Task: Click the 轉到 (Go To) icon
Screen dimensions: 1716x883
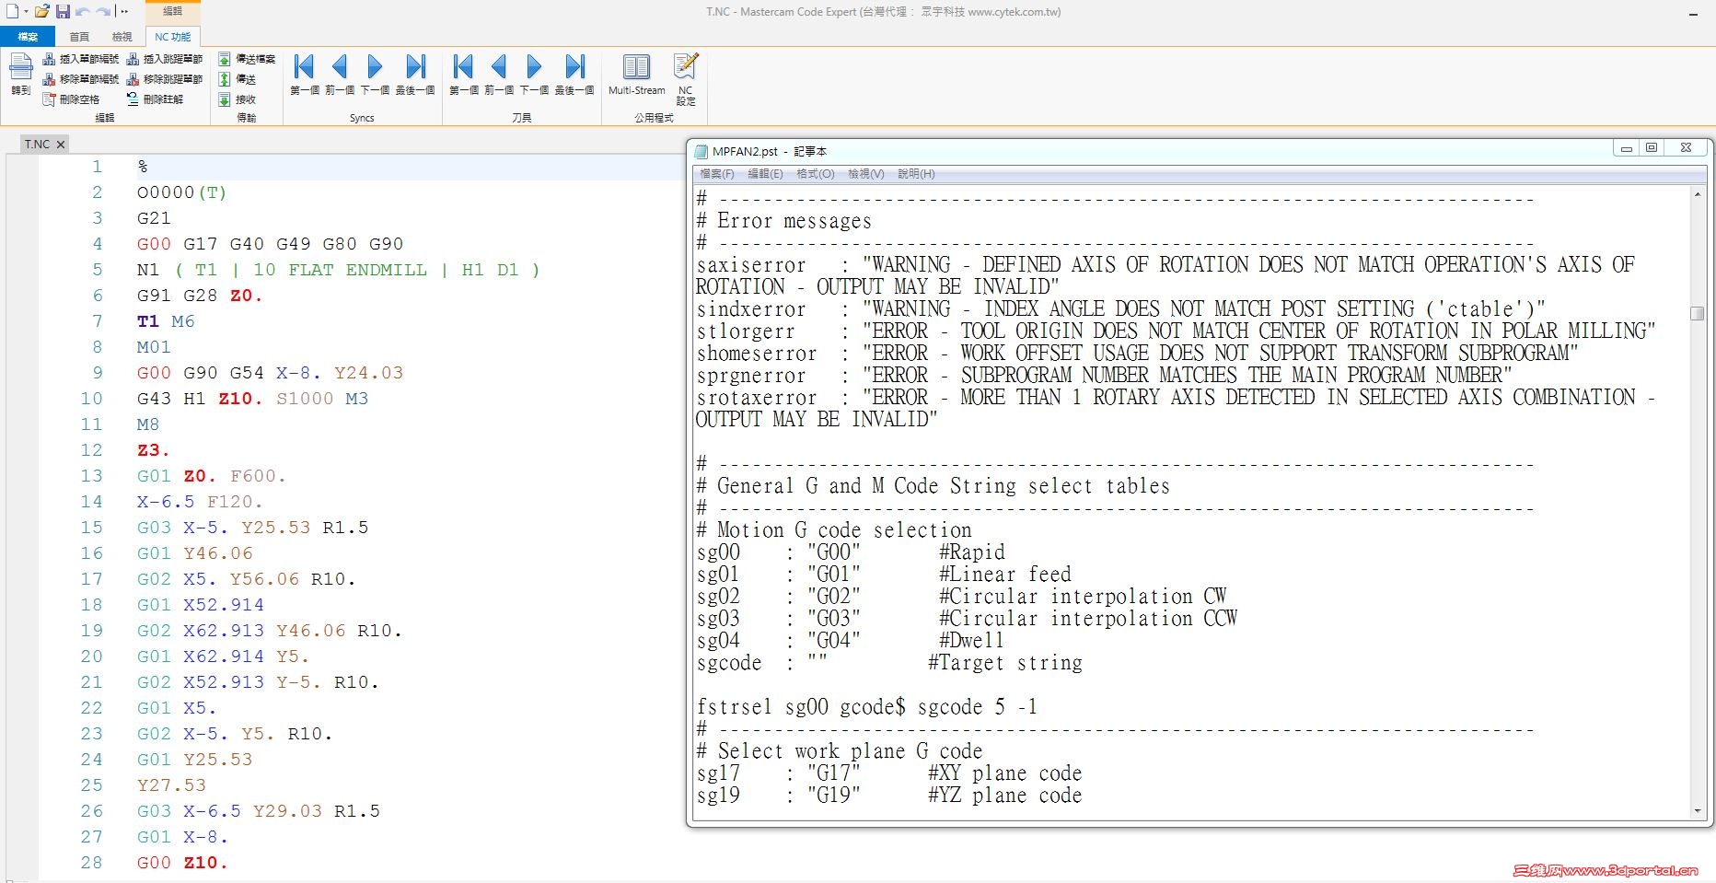Action: point(20,74)
